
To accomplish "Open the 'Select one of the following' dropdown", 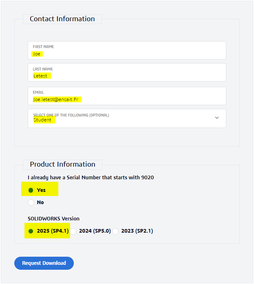I will (126, 118).
